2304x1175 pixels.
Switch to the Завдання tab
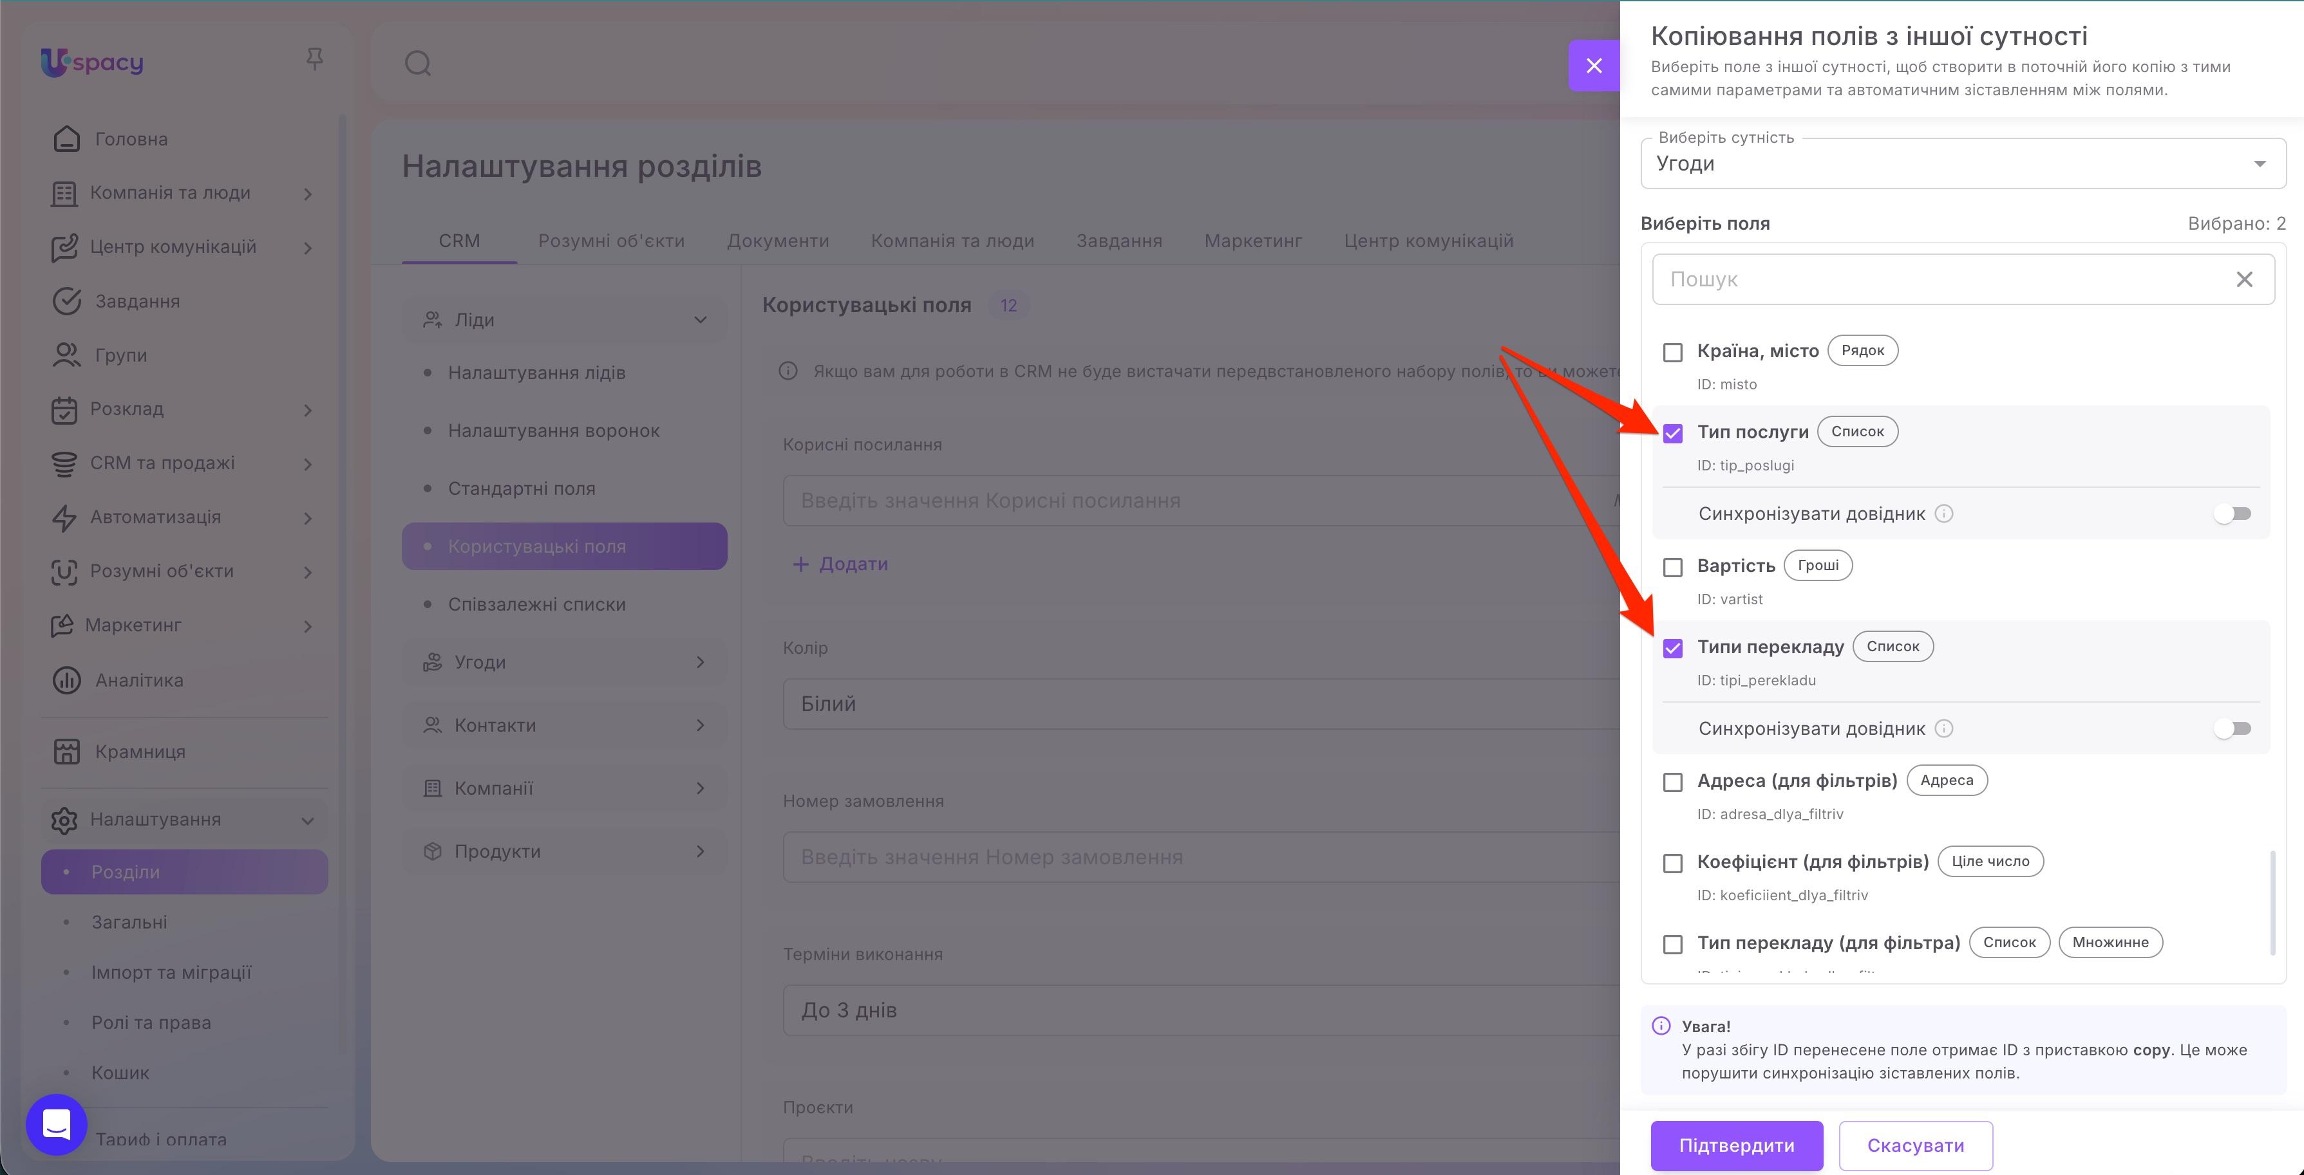pos(1119,241)
